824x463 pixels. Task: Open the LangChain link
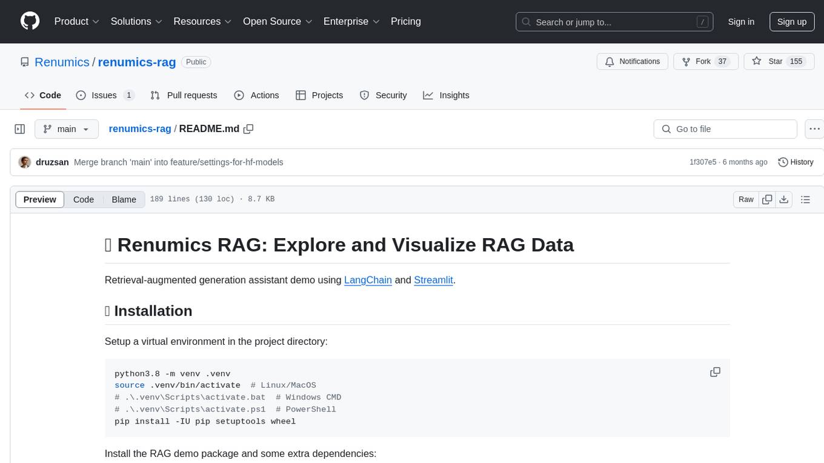tap(368, 280)
